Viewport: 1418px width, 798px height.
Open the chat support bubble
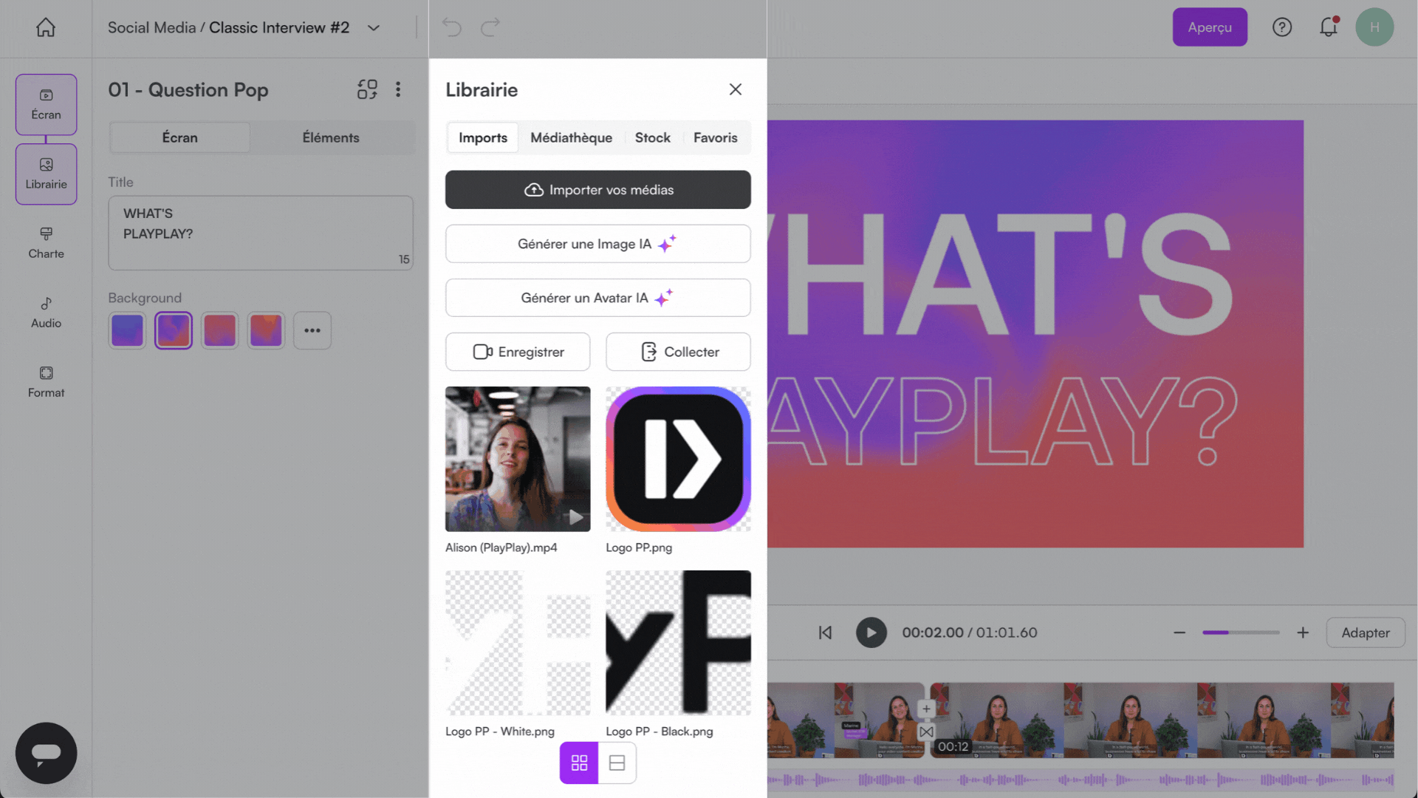tap(46, 752)
